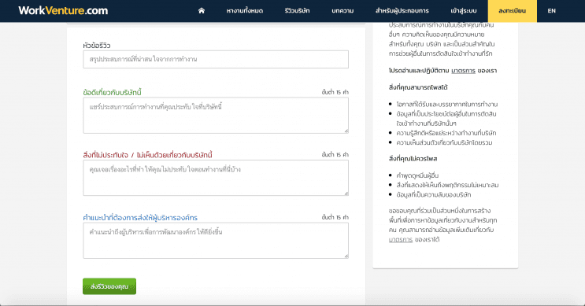Screen dimensions: 585x306
Task: Go to รีวิวบริษัท in navigation
Action: click(297, 11)
